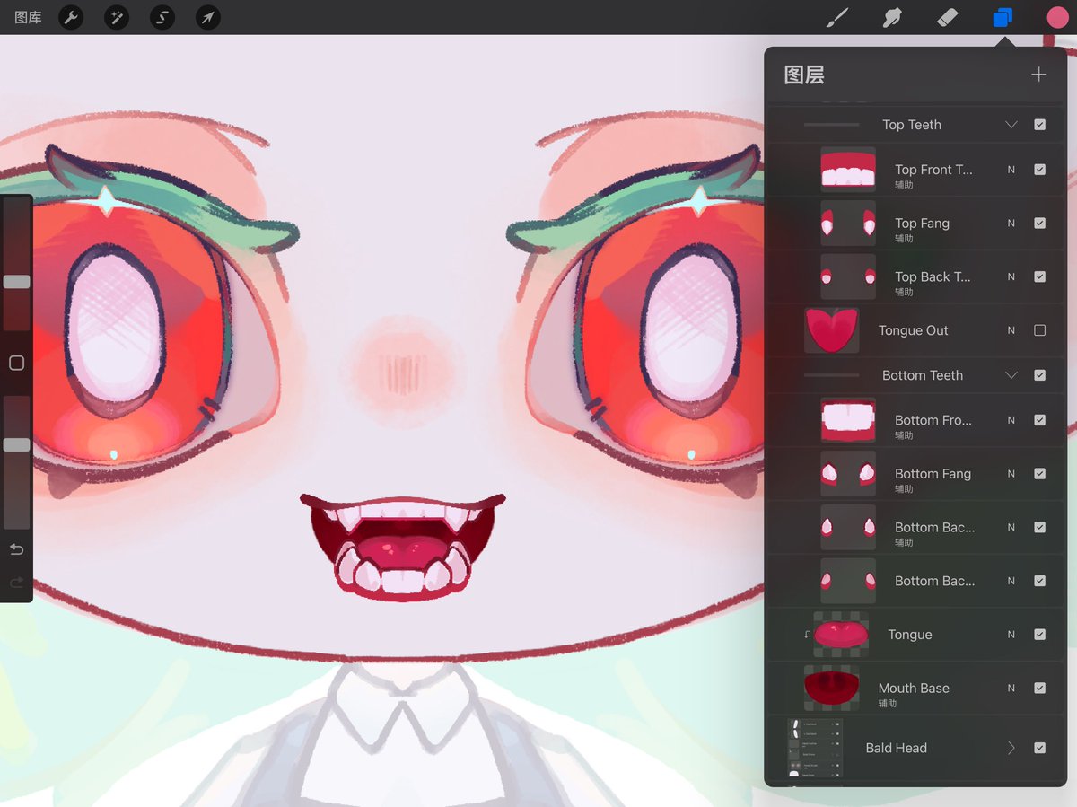Open blend mode menu on Tongue layer
This screenshot has width=1077, height=807.
(1011, 635)
